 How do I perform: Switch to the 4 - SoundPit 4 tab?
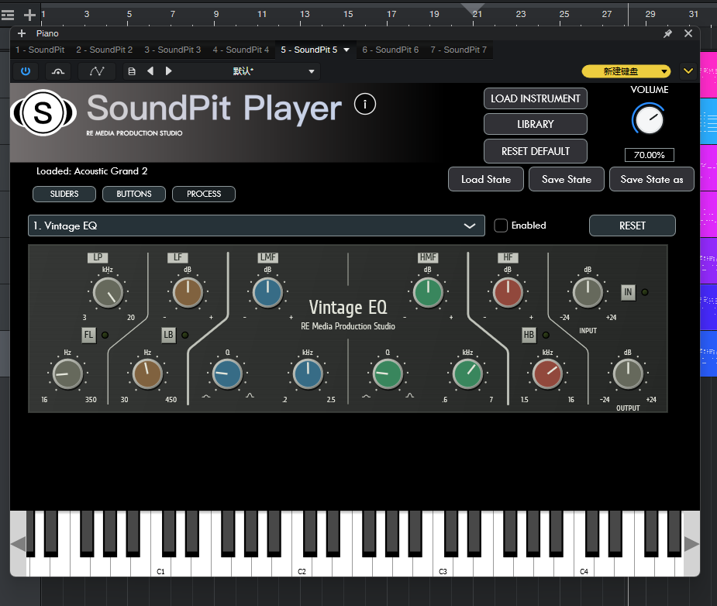tap(240, 50)
